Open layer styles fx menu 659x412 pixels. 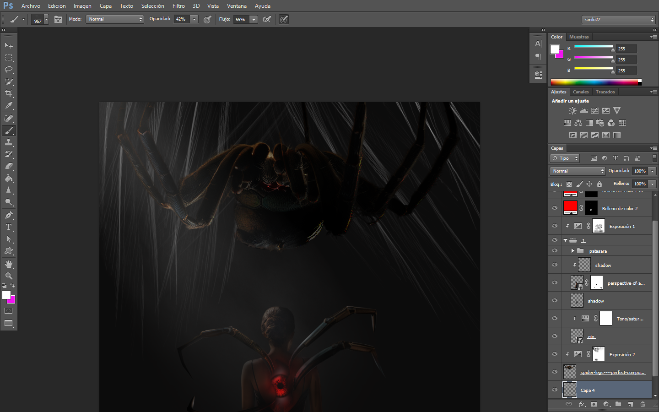pyautogui.click(x=582, y=404)
